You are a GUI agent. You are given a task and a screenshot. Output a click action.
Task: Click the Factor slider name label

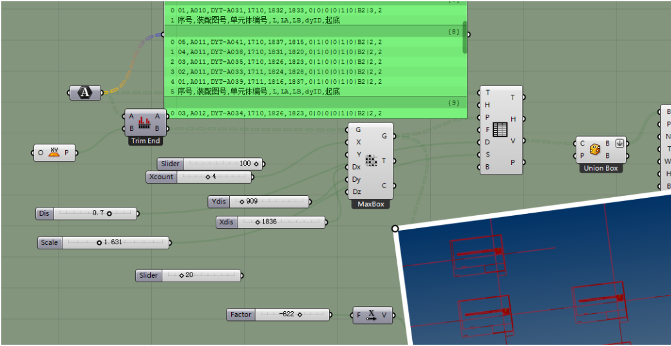pyautogui.click(x=241, y=314)
